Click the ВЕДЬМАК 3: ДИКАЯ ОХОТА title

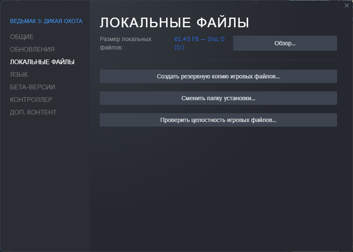[46, 21]
